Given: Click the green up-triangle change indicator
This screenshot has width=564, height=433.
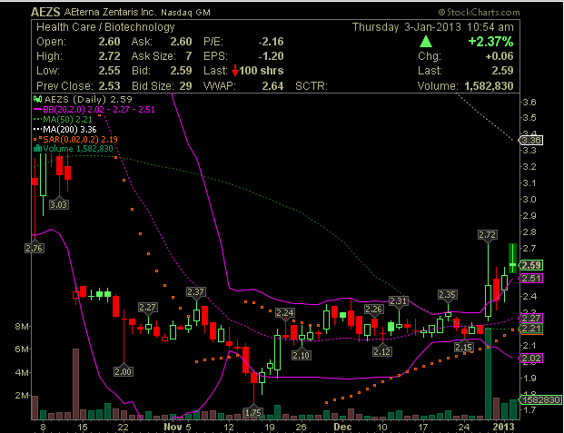Looking at the screenshot, I should pos(426,42).
